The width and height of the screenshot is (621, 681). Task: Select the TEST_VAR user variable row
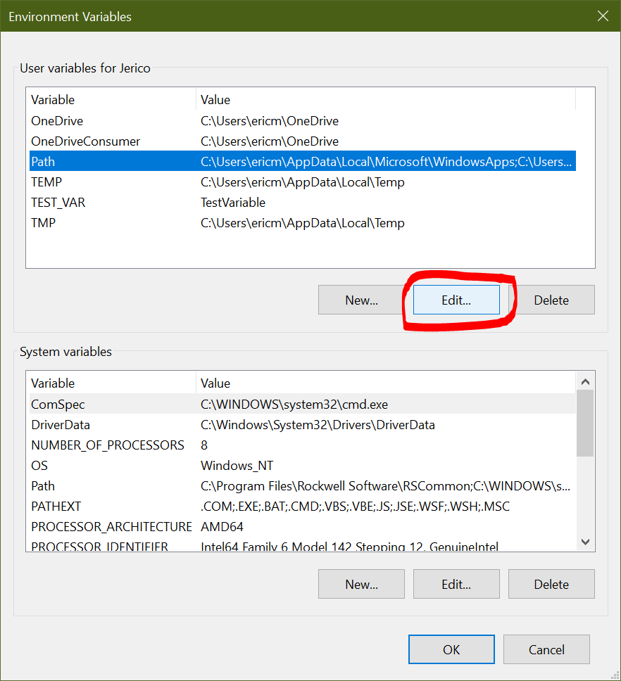(58, 203)
